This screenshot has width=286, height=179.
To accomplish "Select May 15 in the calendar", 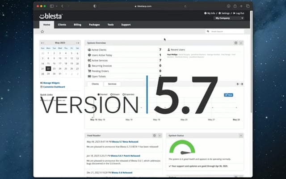I will tap(48, 64).
